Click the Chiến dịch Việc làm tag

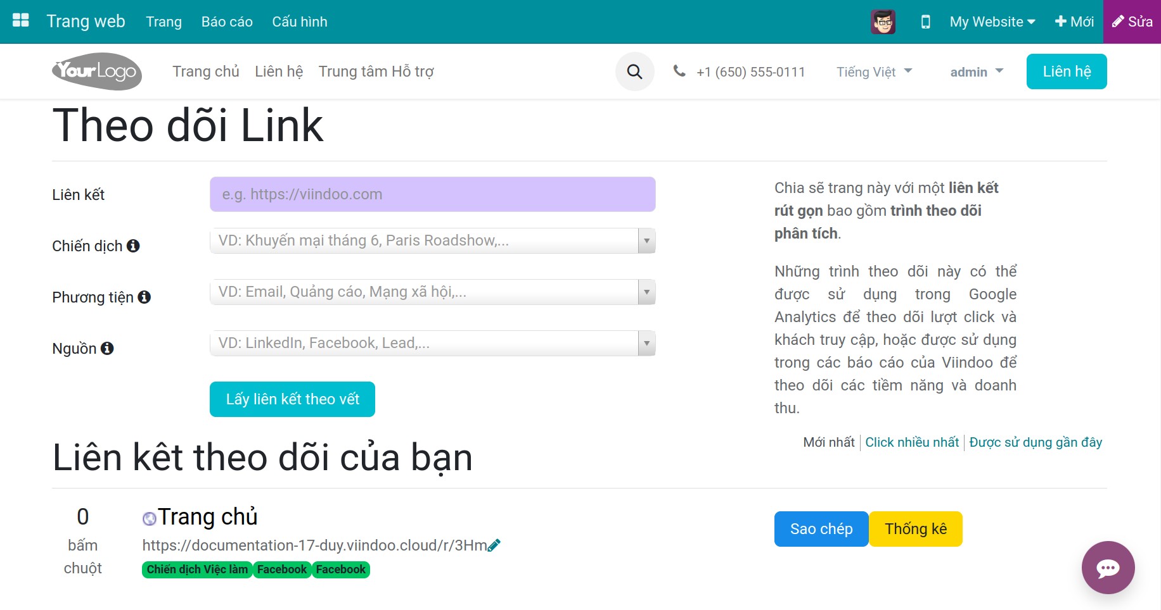click(197, 570)
